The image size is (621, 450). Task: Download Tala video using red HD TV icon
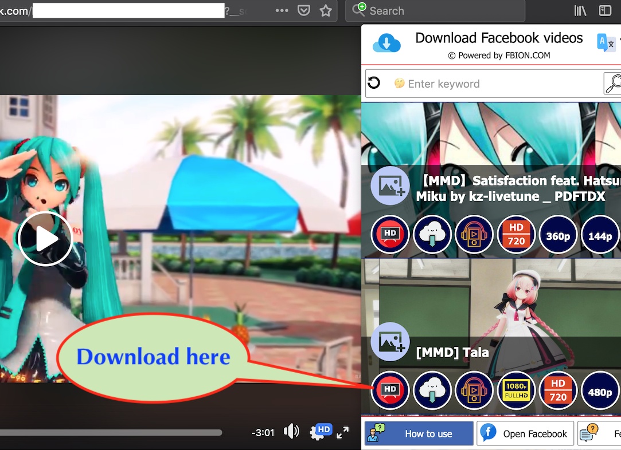(390, 390)
